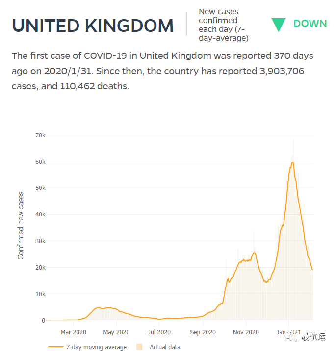Click the green down-triangle trend icon
The width and height of the screenshot is (336, 351).
pos(279,25)
